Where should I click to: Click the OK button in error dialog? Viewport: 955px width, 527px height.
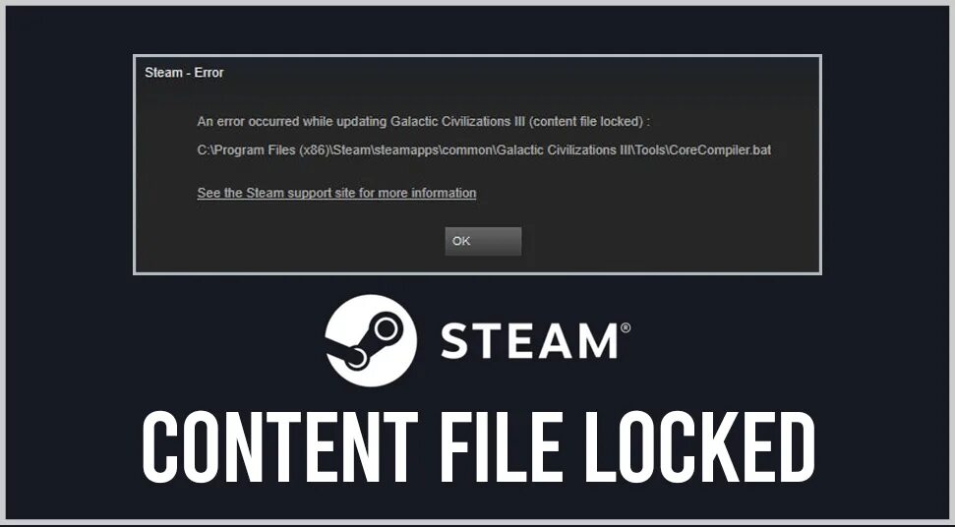483,241
